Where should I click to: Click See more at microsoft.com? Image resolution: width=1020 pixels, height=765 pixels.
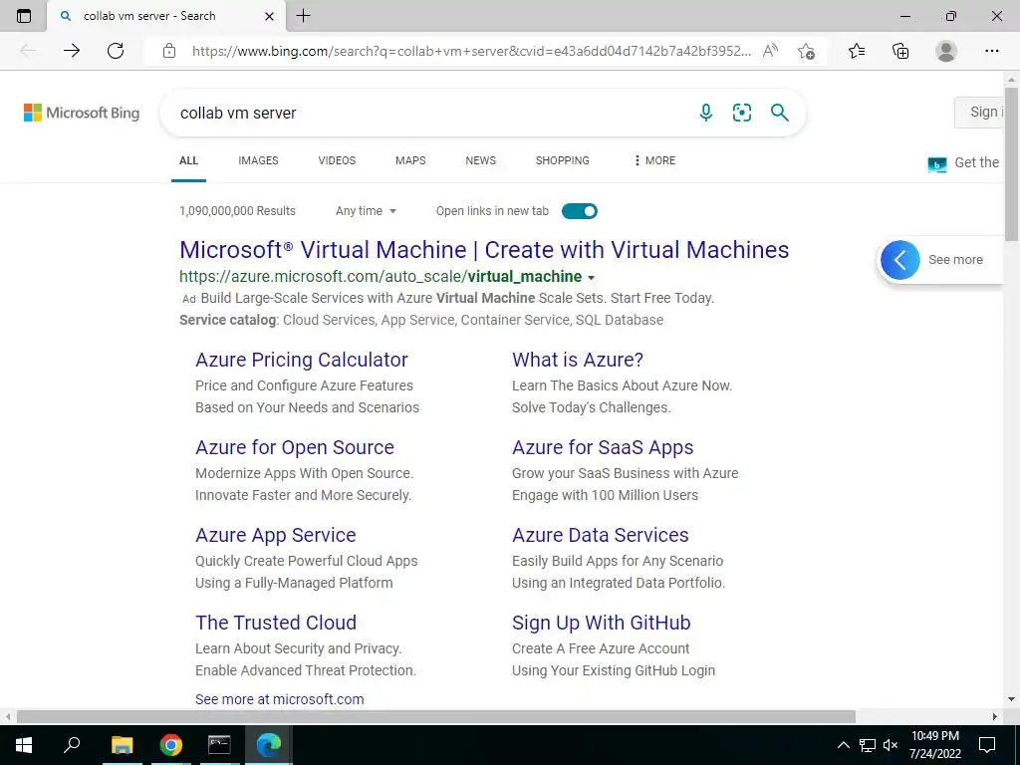(280, 699)
